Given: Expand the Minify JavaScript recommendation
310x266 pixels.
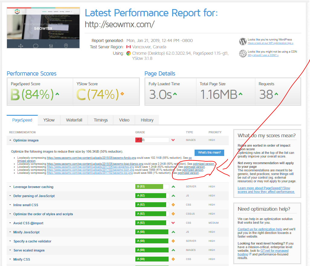Looking at the screenshot, I should (x=26, y=232).
